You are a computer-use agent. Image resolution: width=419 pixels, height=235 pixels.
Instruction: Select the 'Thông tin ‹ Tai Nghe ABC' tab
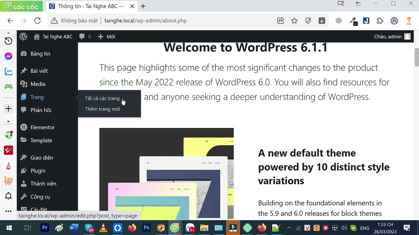91,6
